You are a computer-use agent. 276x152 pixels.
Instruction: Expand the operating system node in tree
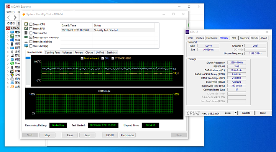(8, 40)
